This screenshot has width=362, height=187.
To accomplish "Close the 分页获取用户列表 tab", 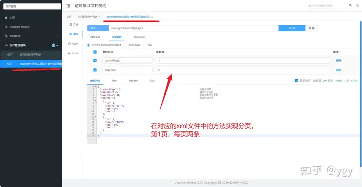I will coord(99,17).
